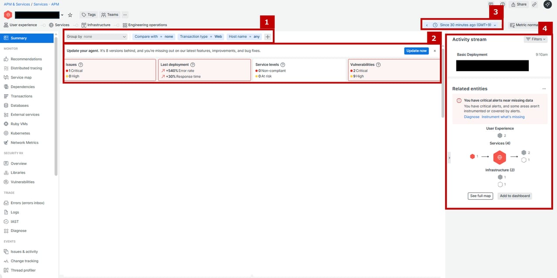557x278 pixels.
Task: Select Distributed tracing in the sidebar
Action: (x=26, y=68)
